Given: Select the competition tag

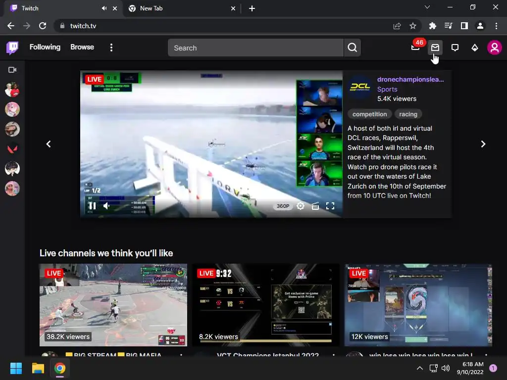Looking at the screenshot, I should [369, 114].
